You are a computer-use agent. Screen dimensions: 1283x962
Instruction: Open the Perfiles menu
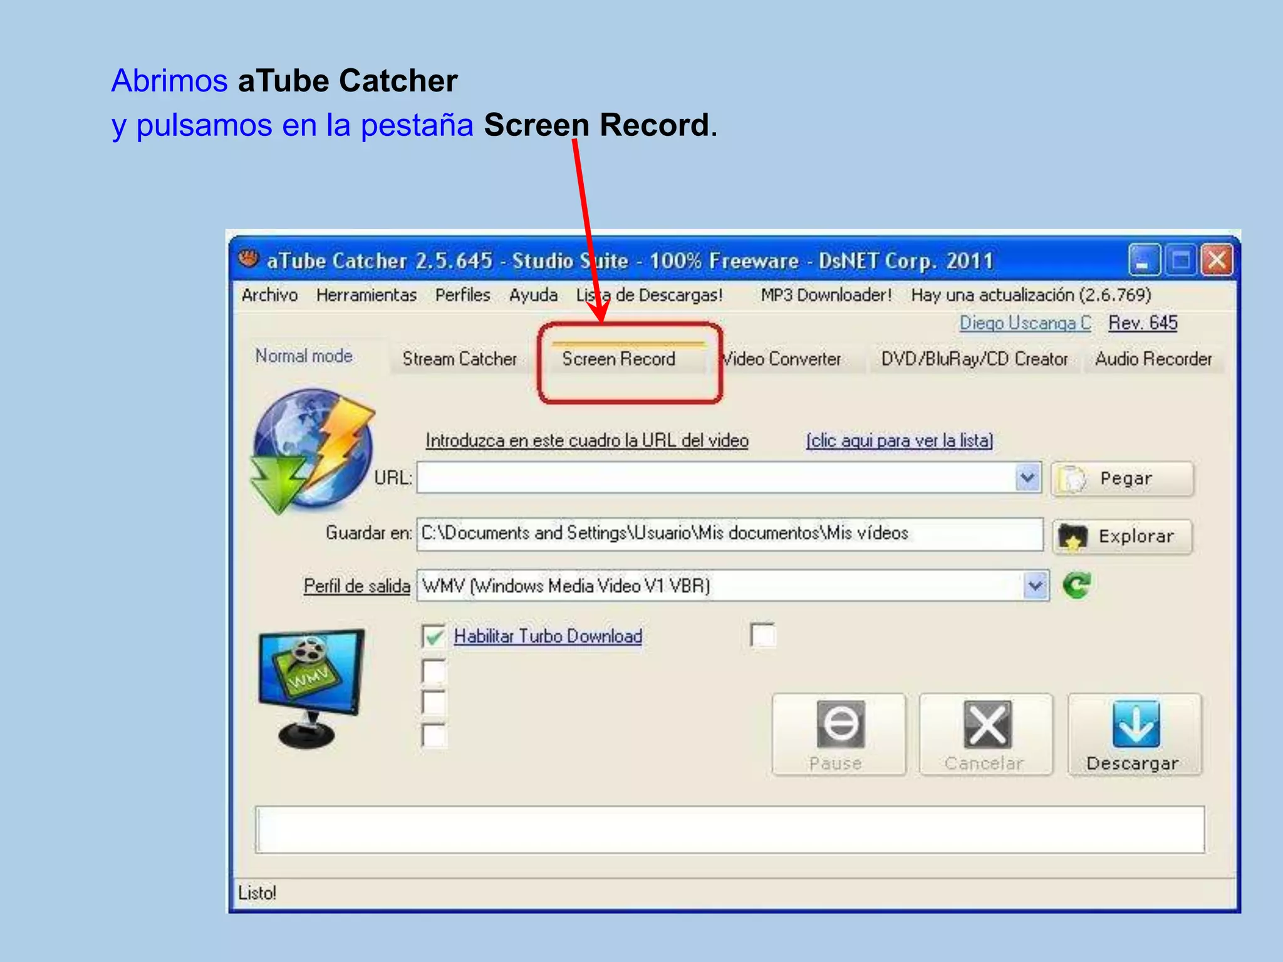tap(463, 295)
